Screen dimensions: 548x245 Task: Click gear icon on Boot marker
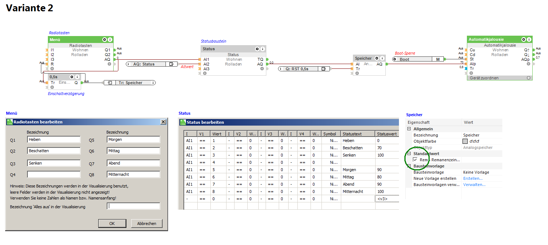tap(395, 59)
